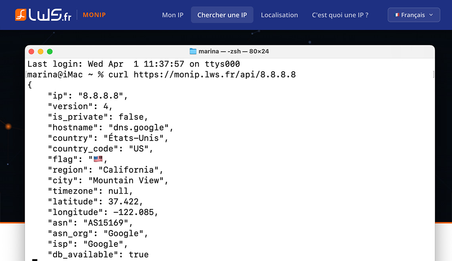This screenshot has height=261, width=452.
Task: Click the French flag icon beside Français
Action: click(396, 15)
